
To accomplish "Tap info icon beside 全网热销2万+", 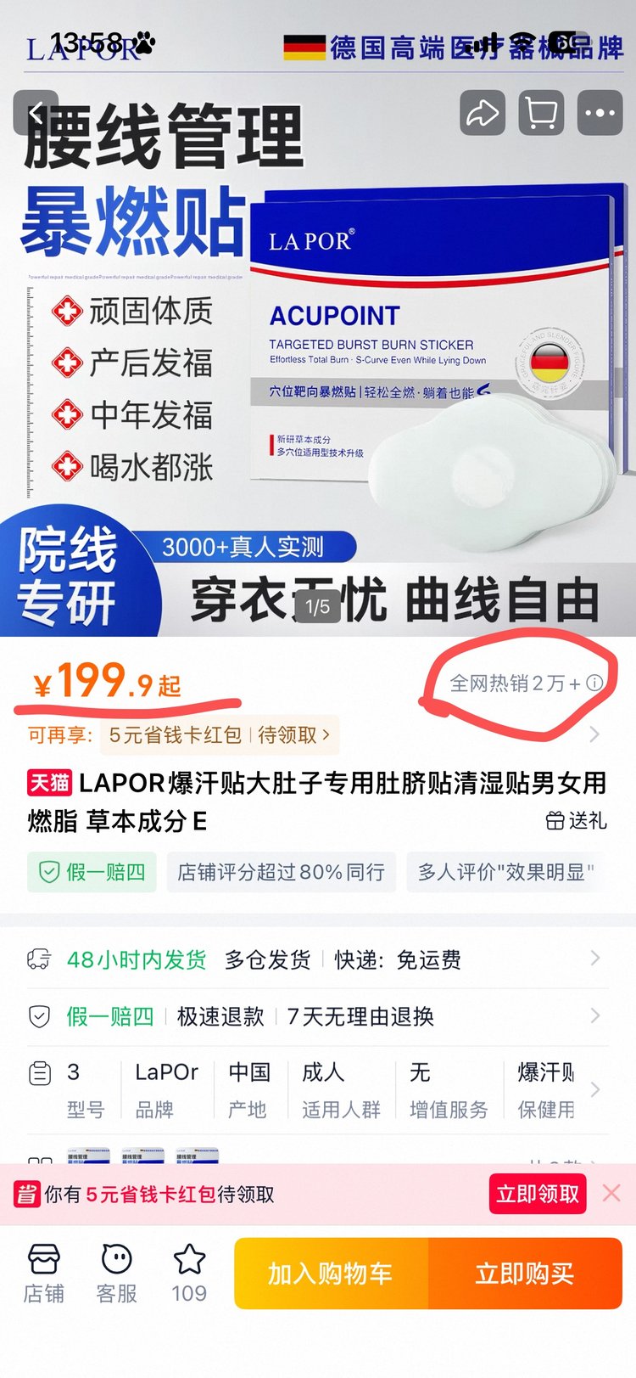I will [595, 683].
